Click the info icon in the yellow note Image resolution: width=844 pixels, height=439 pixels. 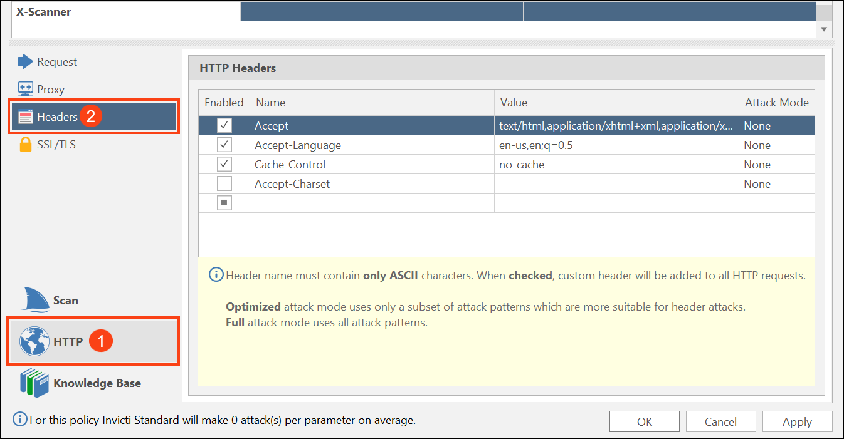pyautogui.click(x=216, y=274)
